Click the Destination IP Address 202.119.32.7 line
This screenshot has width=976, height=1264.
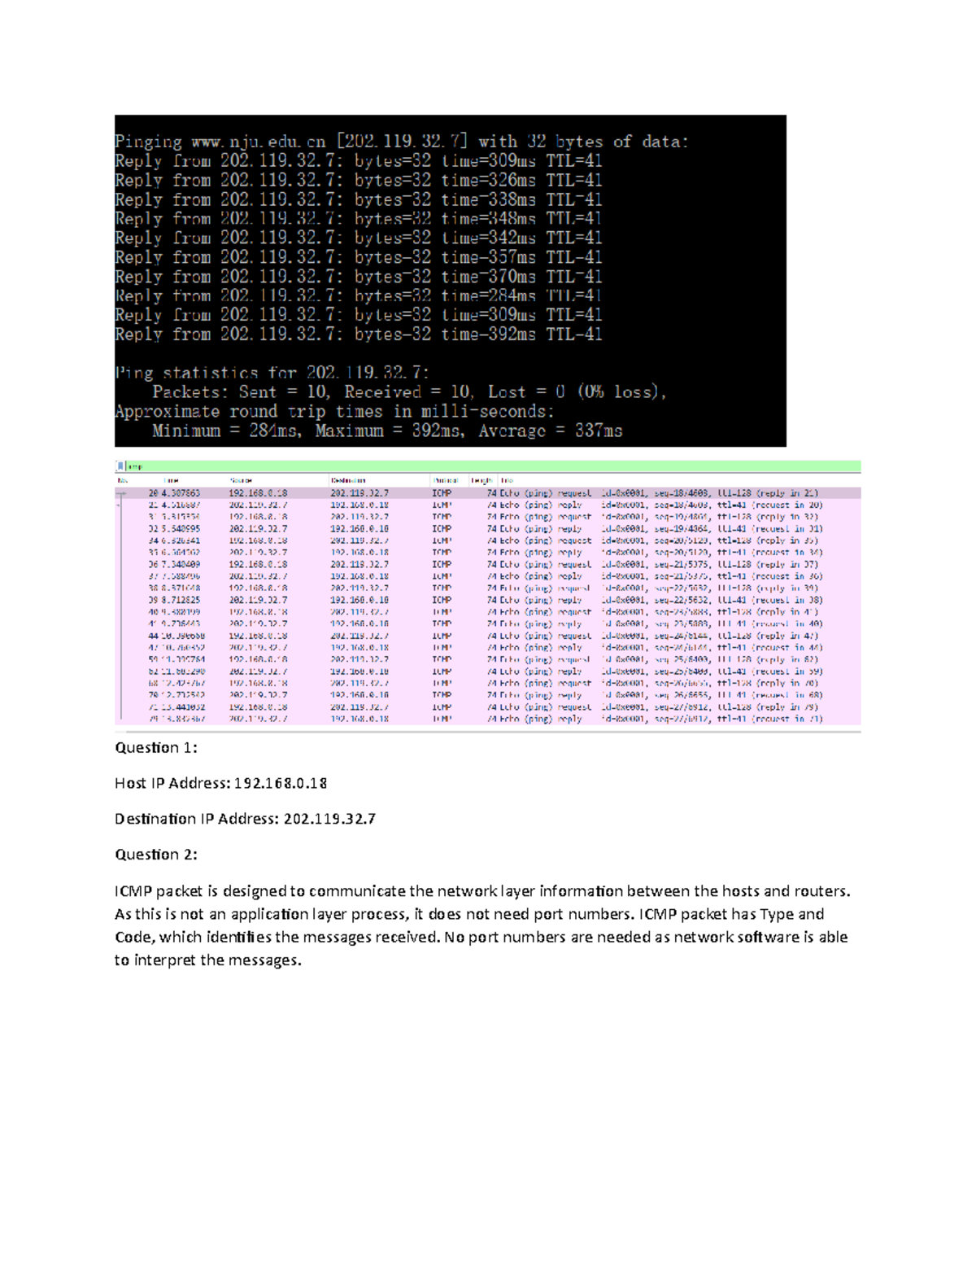(x=246, y=818)
